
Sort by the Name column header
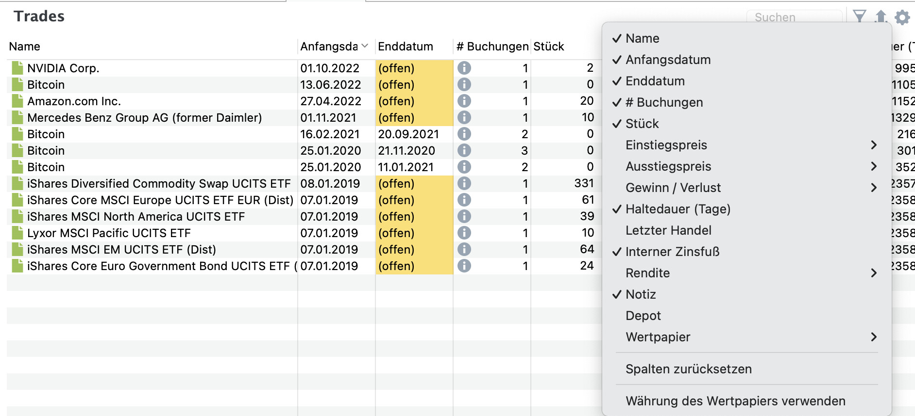152,47
